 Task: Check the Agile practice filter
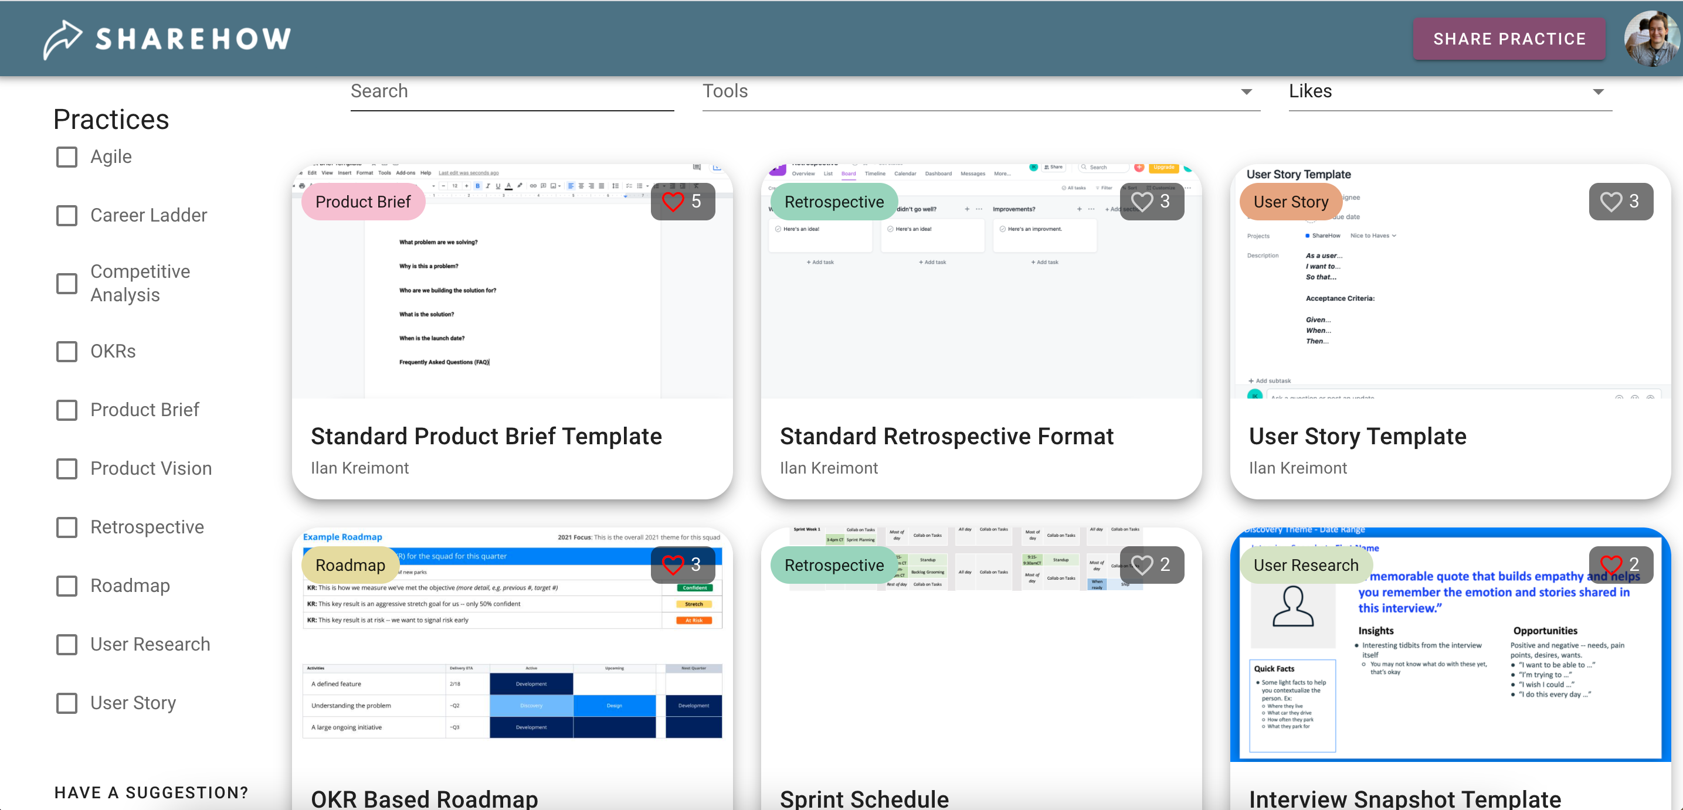[67, 156]
